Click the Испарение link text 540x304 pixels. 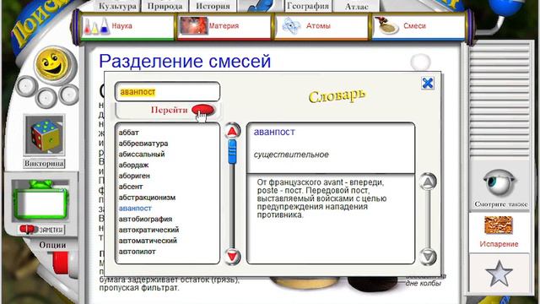click(x=499, y=244)
